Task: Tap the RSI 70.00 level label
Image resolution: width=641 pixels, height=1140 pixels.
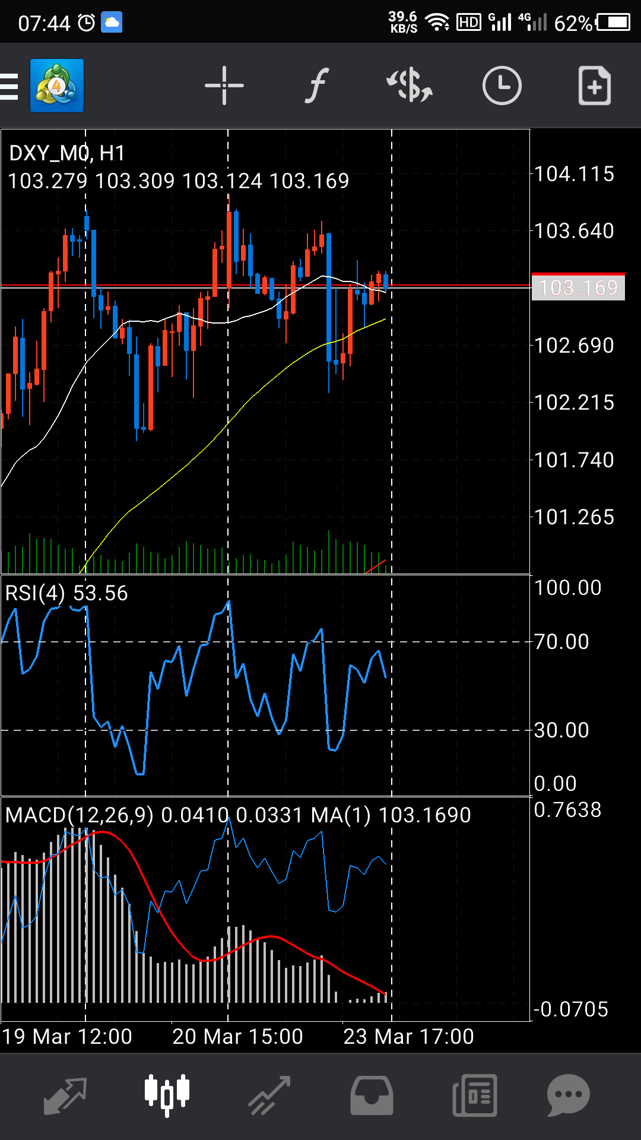Action: (561, 642)
